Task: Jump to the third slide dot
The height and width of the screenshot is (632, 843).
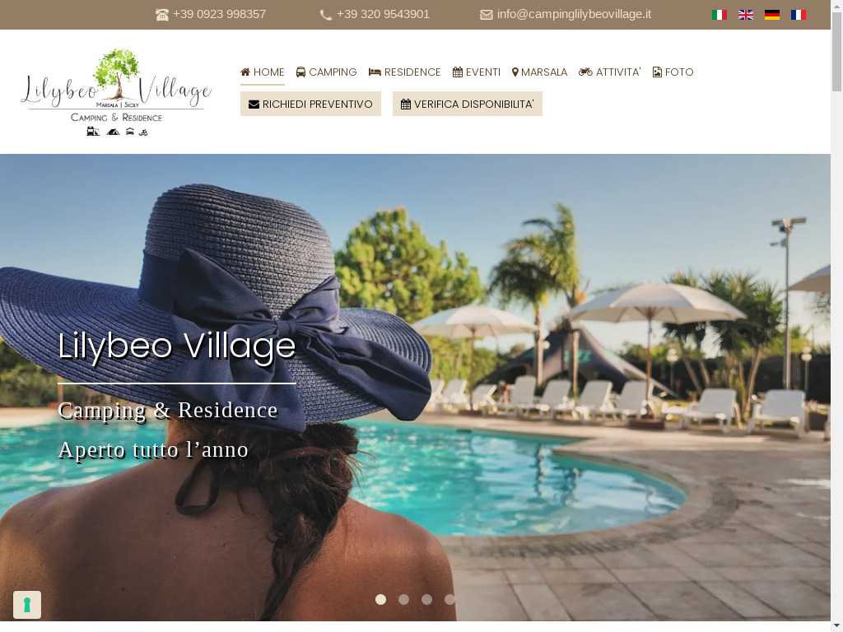Action: pyautogui.click(x=427, y=599)
